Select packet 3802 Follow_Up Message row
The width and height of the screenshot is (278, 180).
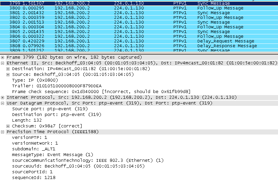[x=139, y=18]
